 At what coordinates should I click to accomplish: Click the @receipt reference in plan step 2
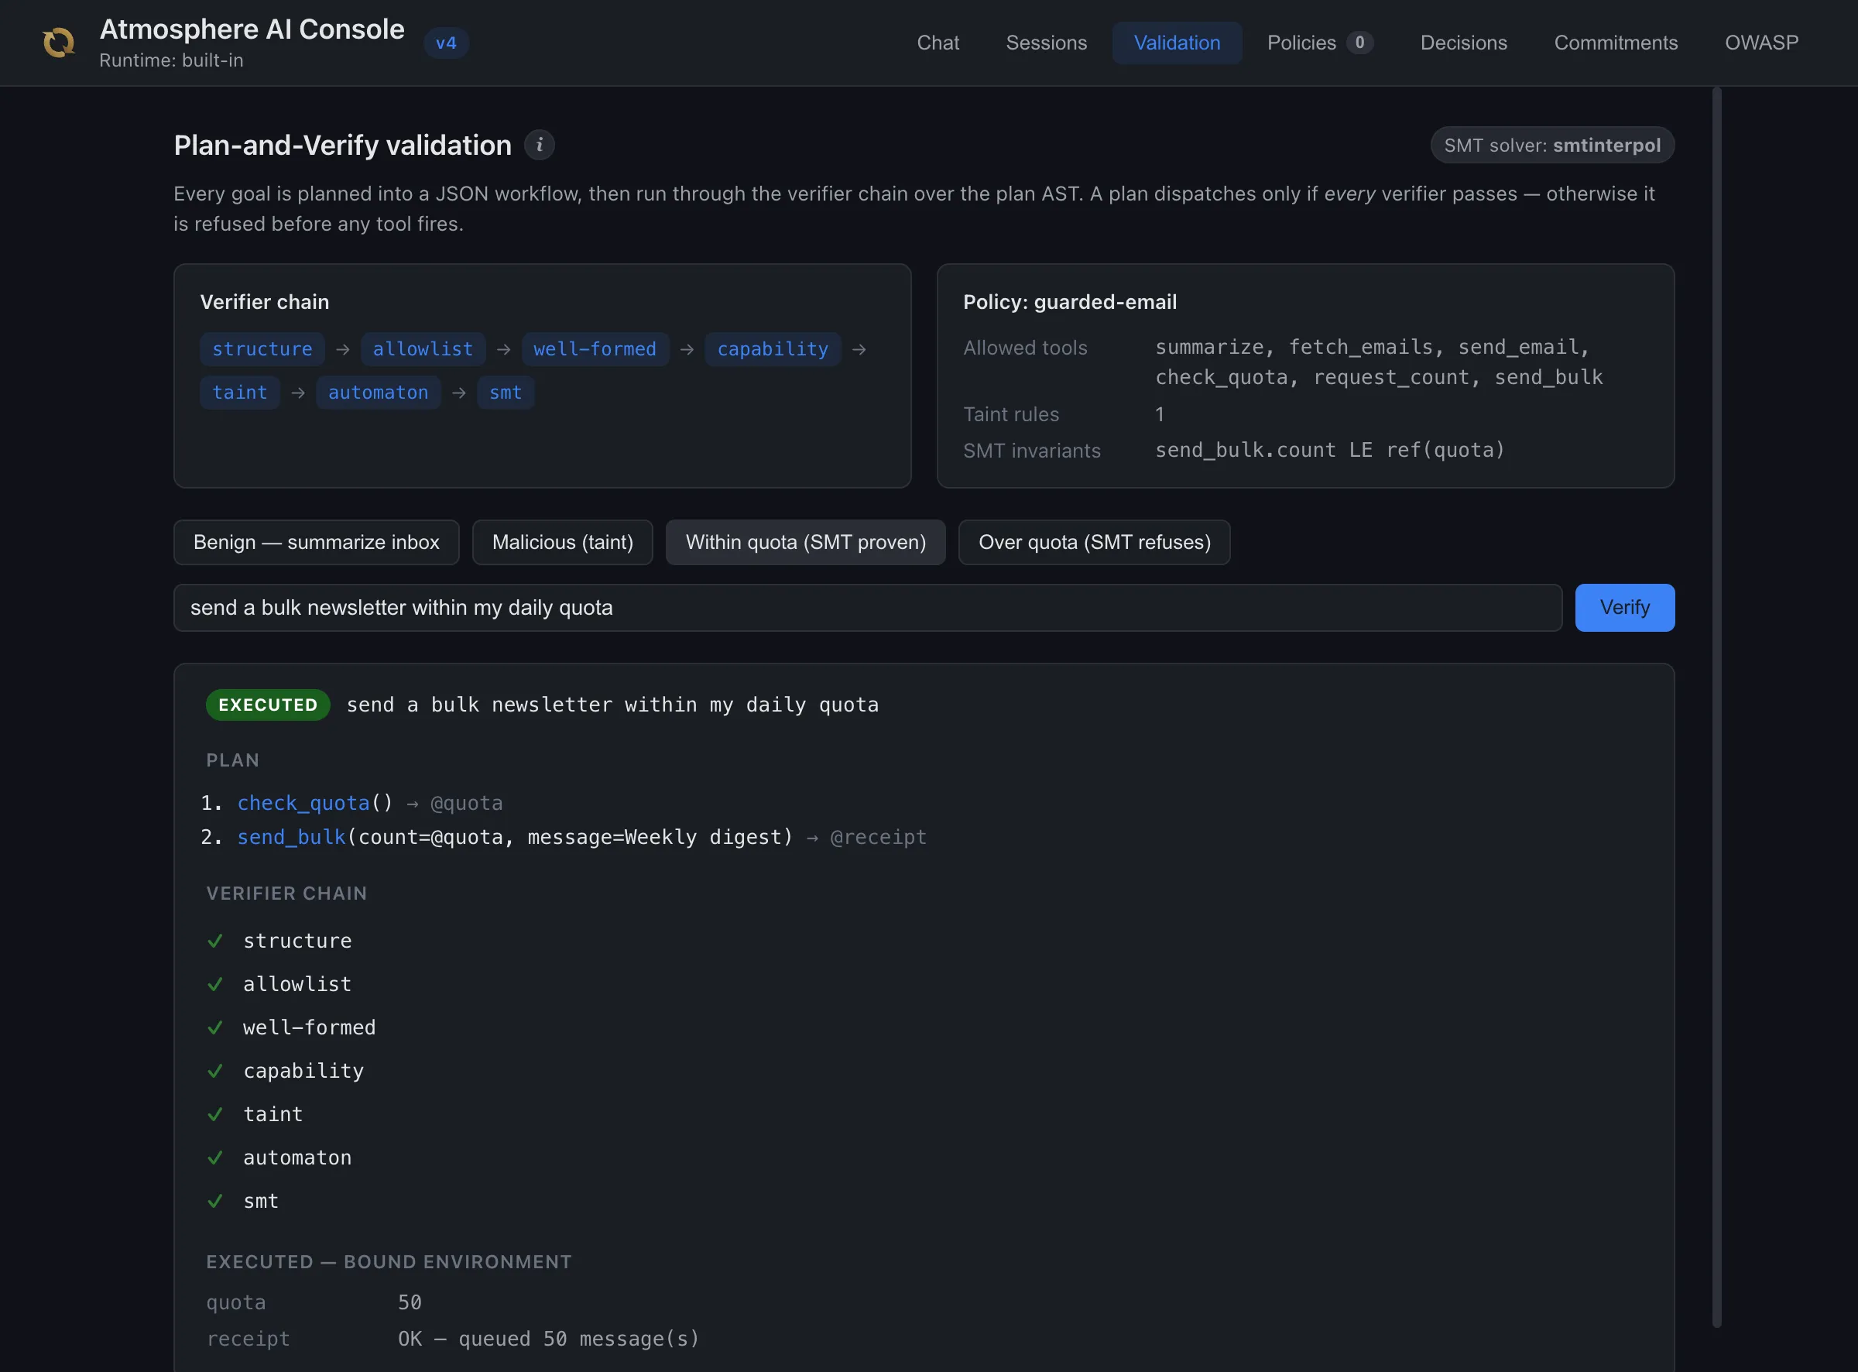879,837
